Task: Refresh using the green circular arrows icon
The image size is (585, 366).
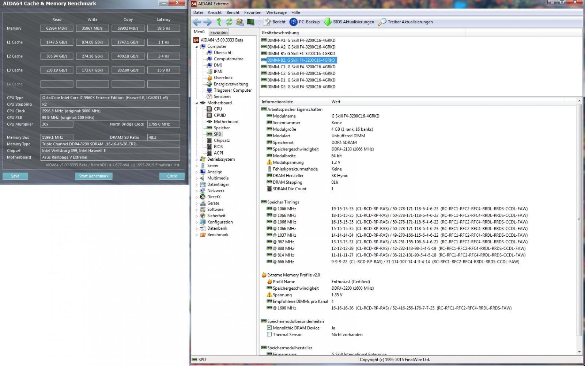Action: [229, 22]
